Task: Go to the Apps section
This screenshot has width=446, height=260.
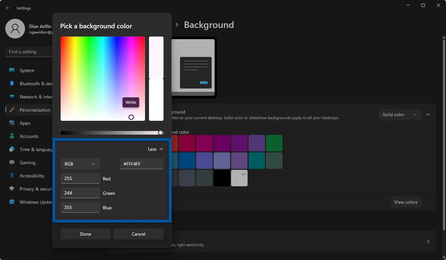Action: point(25,123)
